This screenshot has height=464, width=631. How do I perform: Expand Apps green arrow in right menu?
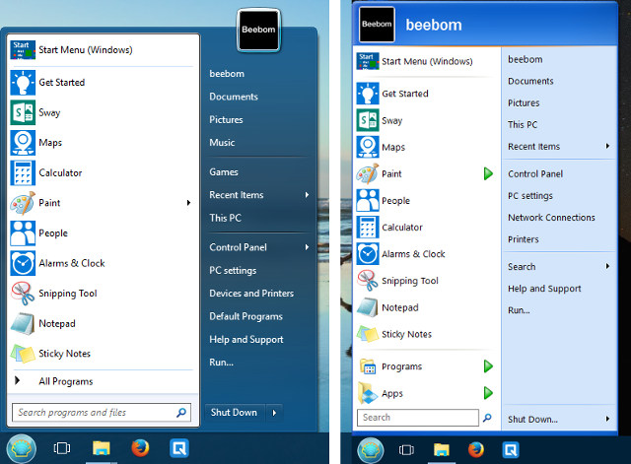488,393
